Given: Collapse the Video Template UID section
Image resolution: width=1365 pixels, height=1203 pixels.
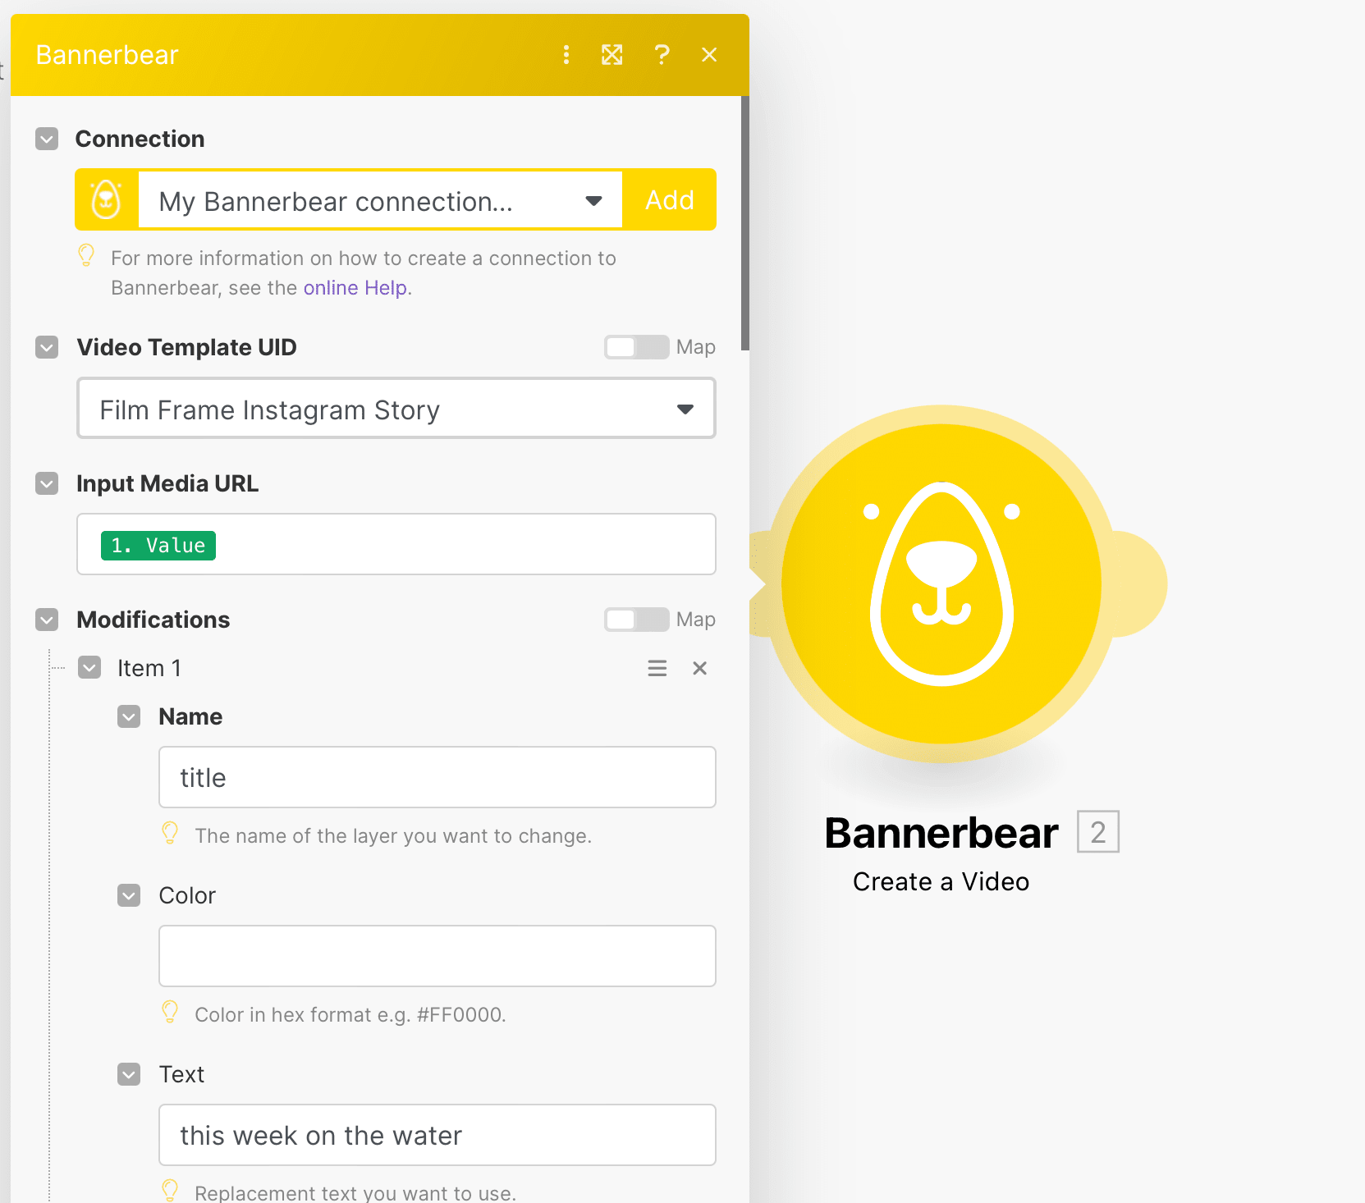Looking at the screenshot, I should coord(47,347).
